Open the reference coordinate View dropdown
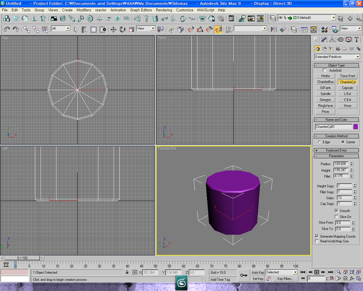Viewport: 363px width, 291px height. (146, 29)
